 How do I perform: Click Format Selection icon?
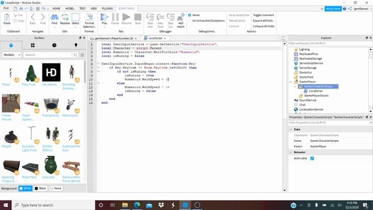click(x=89, y=17)
